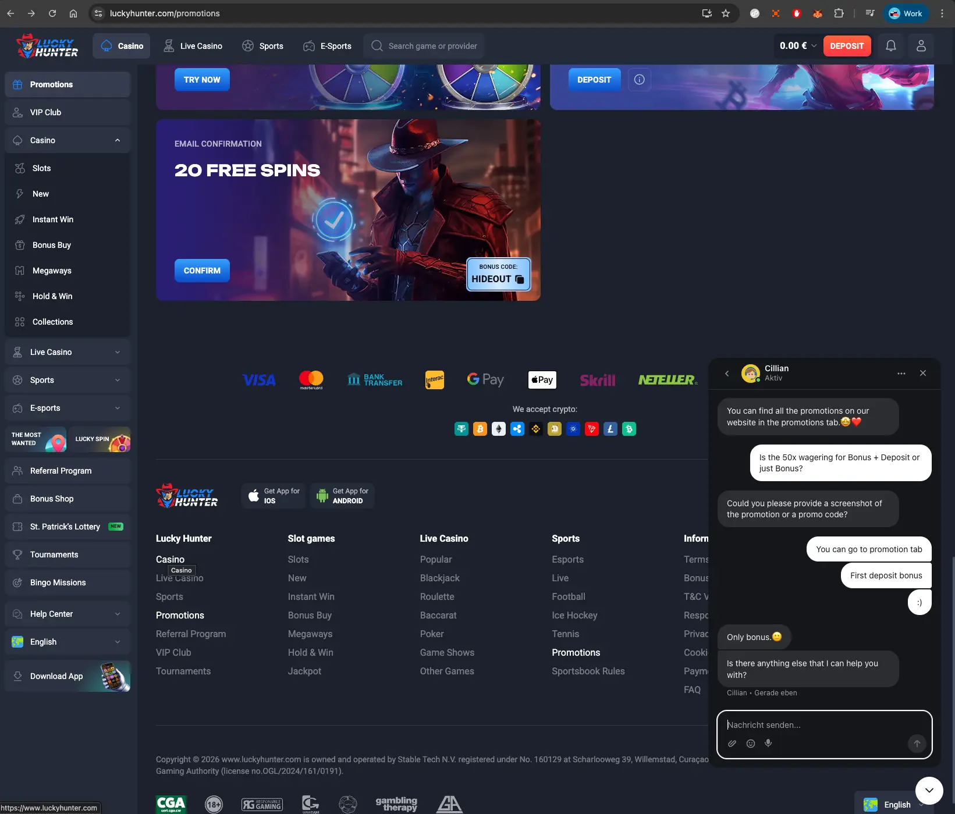This screenshot has width=955, height=814.
Task: Open footer Sportsbook Rules link
Action: coord(588,671)
